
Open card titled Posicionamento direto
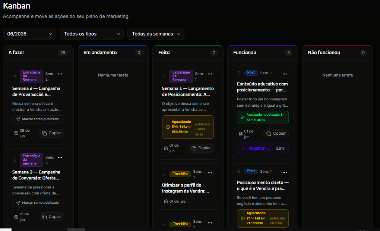pyautogui.click(x=263, y=185)
